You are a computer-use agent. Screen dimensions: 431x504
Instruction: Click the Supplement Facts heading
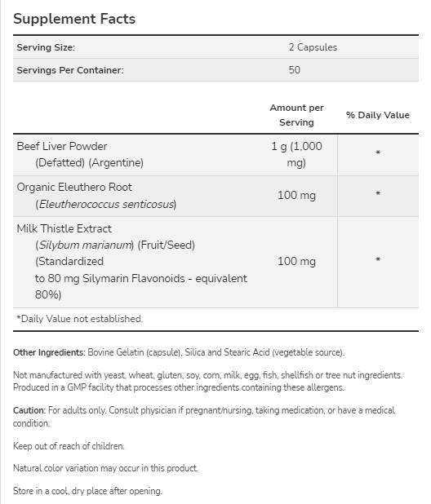[74, 19]
